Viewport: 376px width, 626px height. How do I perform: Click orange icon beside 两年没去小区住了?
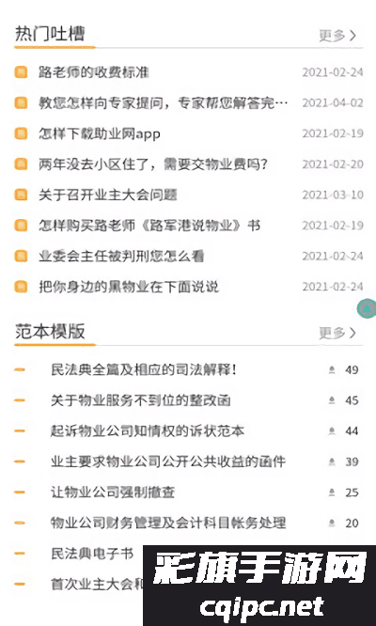point(21,164)
